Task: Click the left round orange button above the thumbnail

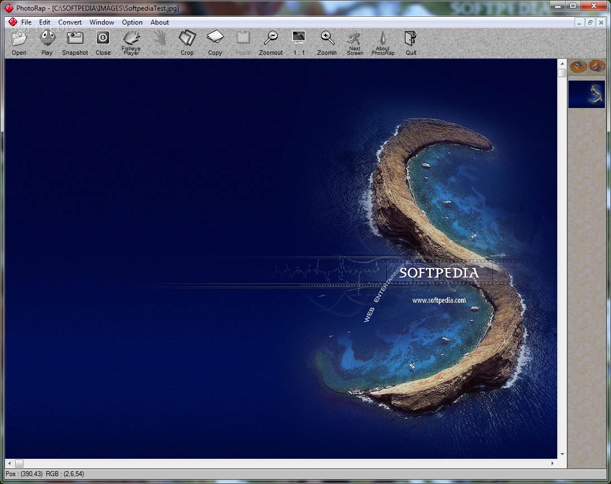Action: pos(578,66)
